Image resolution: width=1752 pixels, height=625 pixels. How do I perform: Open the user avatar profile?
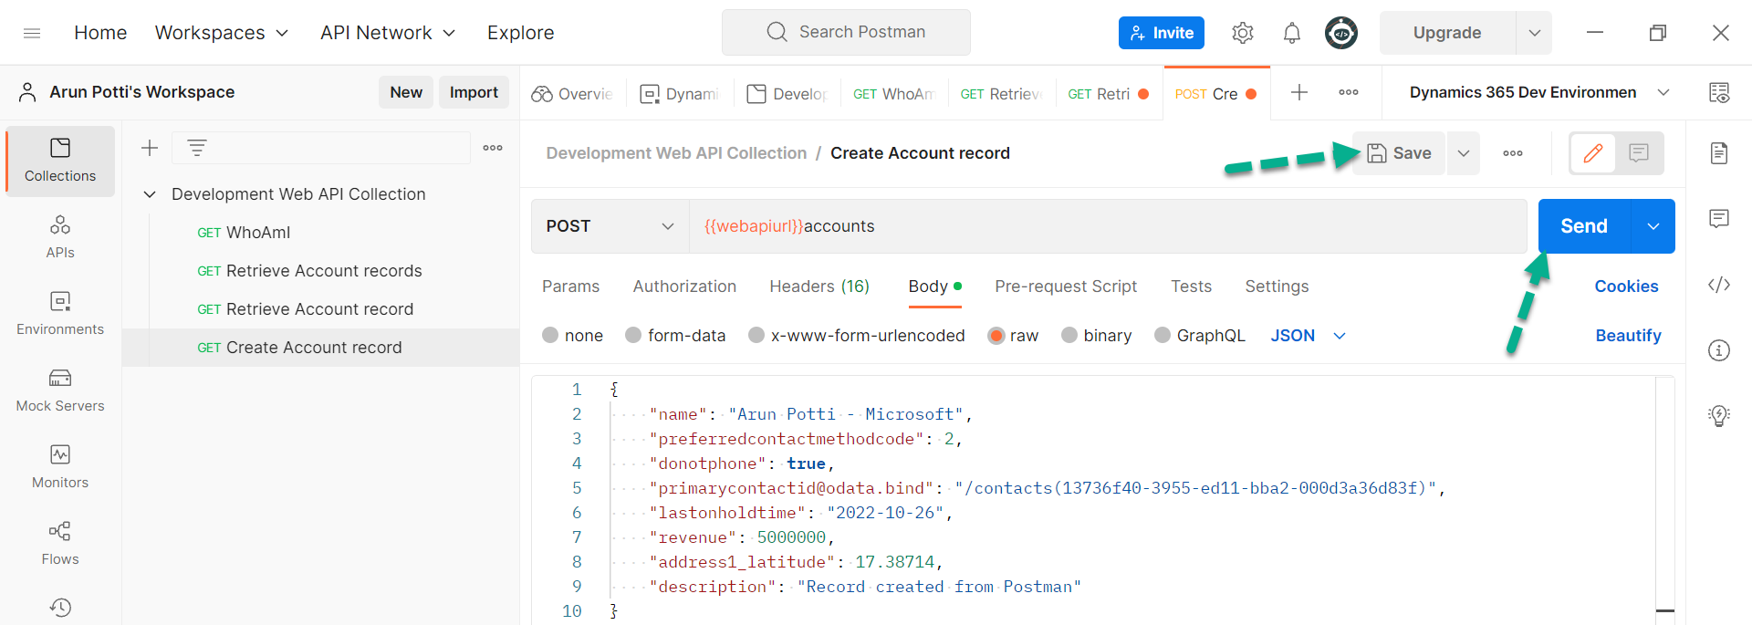pos(1340,33)
